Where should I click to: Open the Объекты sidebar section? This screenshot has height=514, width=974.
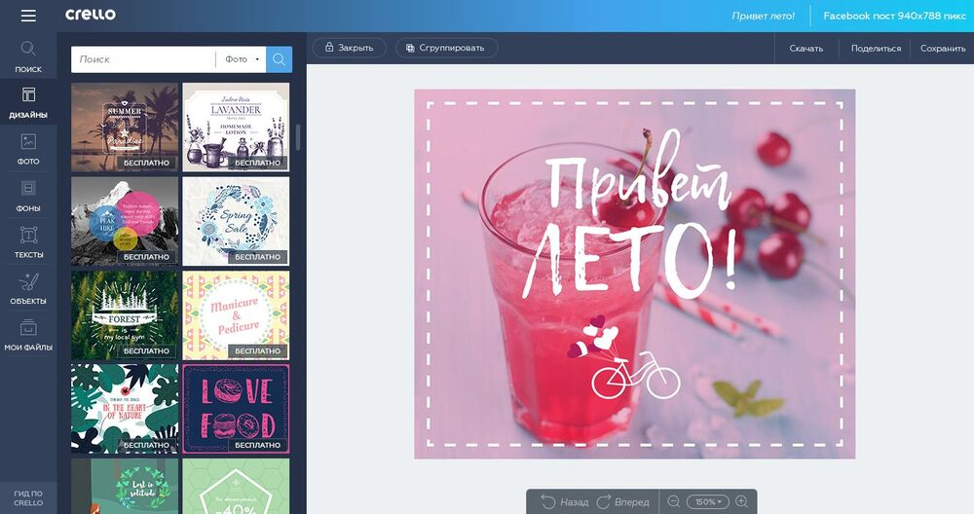28,289
